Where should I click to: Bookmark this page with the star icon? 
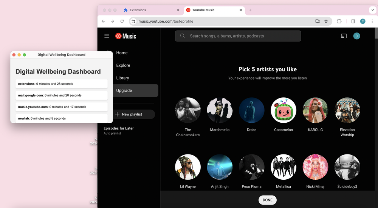326,21
